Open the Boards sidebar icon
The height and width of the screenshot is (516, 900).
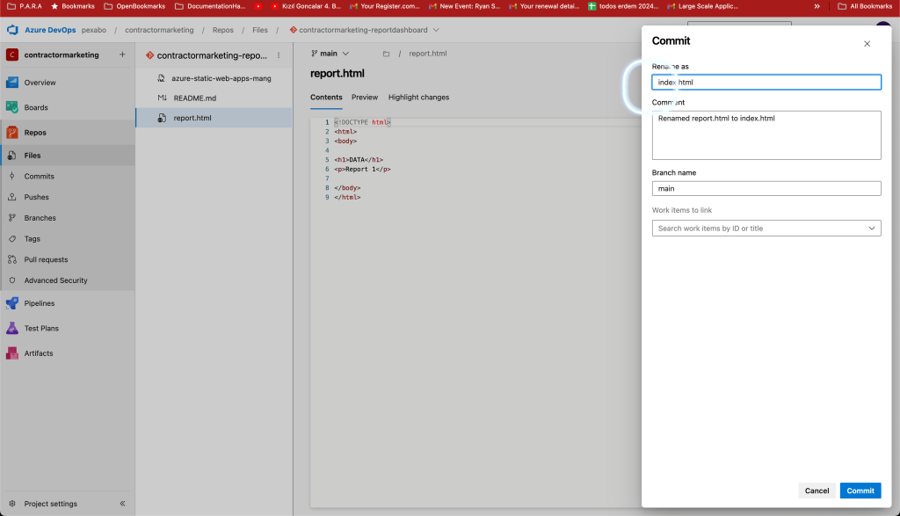click(12, 107)
